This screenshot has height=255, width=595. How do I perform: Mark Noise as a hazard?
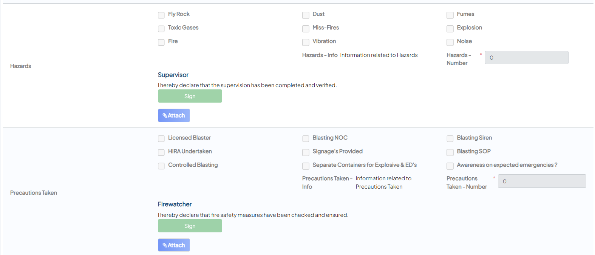(450, 42)
